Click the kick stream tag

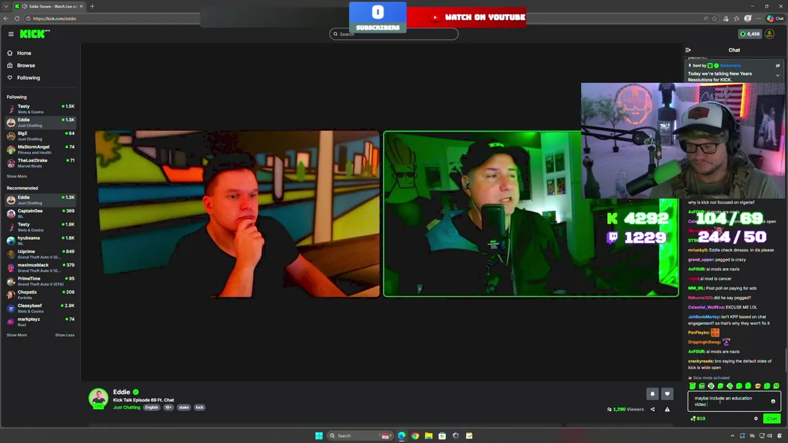pos(199,407)
